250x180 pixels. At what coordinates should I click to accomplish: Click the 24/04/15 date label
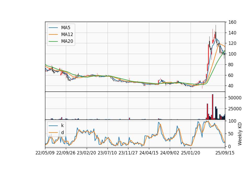point(149,153)
